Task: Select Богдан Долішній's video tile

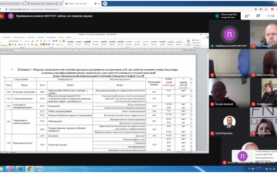Action: coord(229,93)
